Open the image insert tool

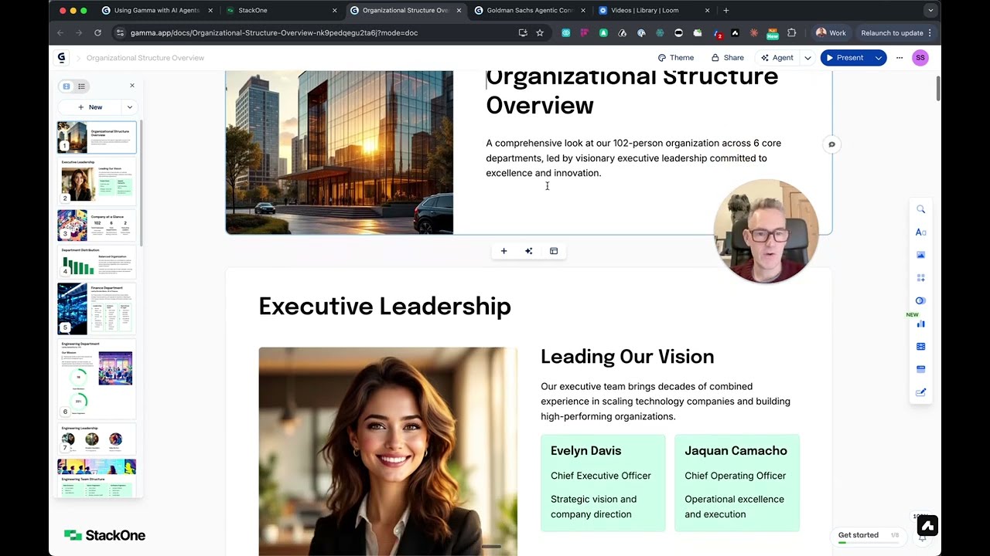[920, 255]
